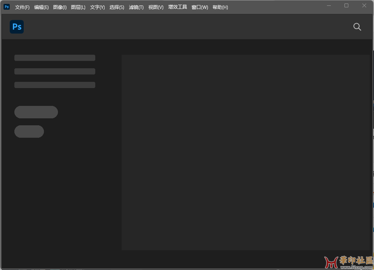
Task: Close the Photoshop window
Action: (x=364, y=5)
